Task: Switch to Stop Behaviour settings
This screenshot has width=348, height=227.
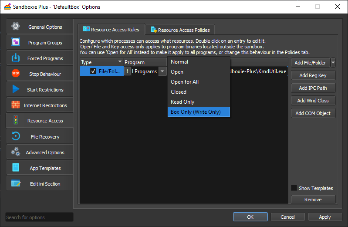Action: click(40, 74)
